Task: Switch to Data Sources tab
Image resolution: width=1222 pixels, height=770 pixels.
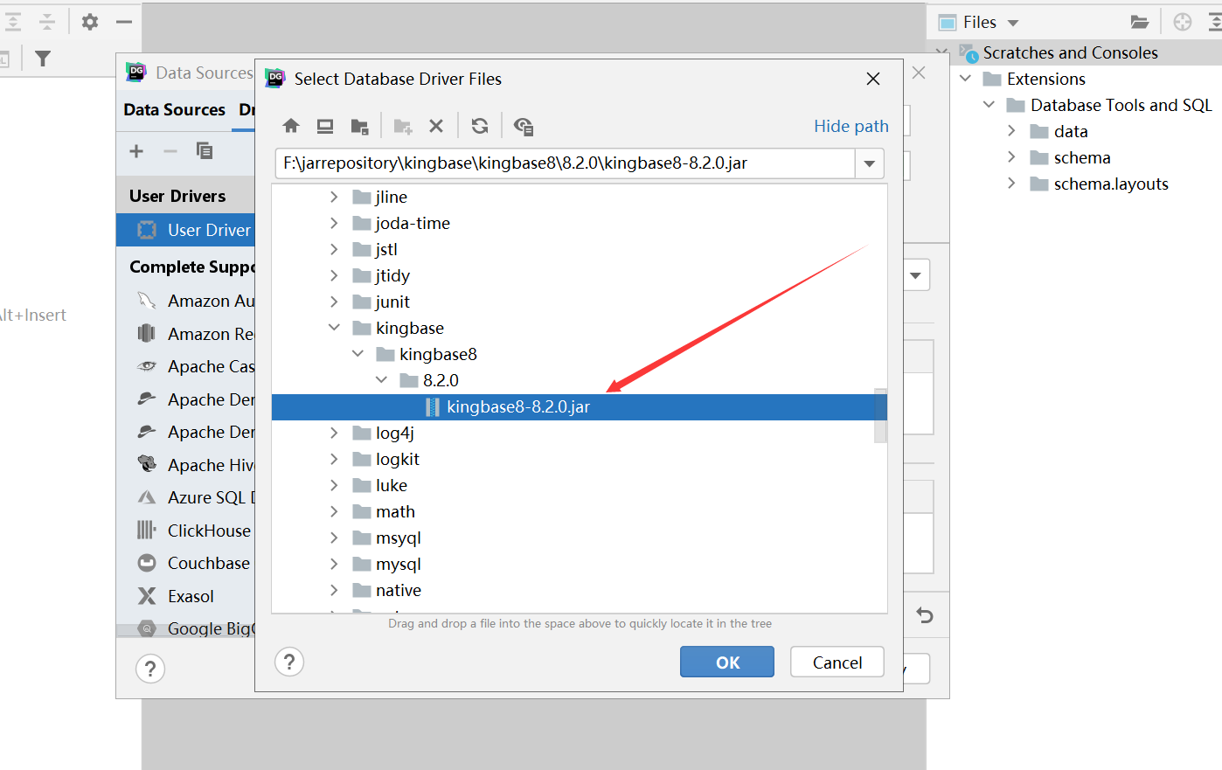Action: (x=174, y=109)
